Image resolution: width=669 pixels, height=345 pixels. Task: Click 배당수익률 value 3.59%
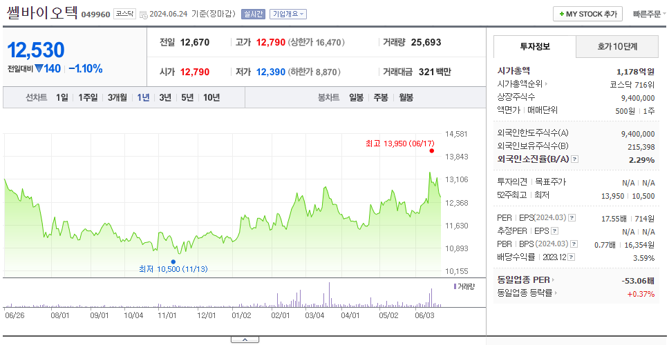pos(644,258)
